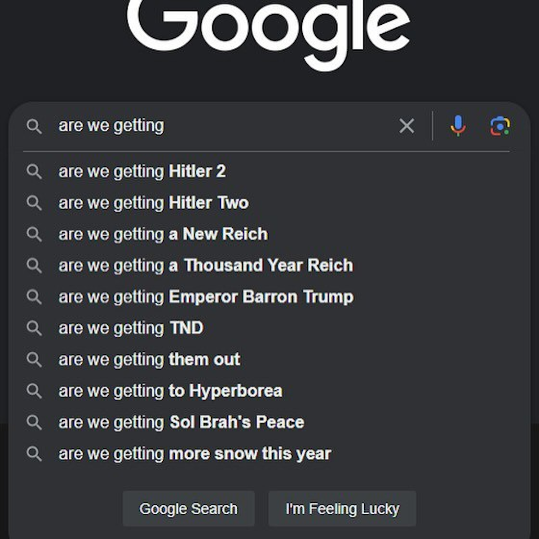Click inside the 'are we getting' search field
The height and width of the screenshot is (539, 539).
pyautogui.click(x=225, y=126)
